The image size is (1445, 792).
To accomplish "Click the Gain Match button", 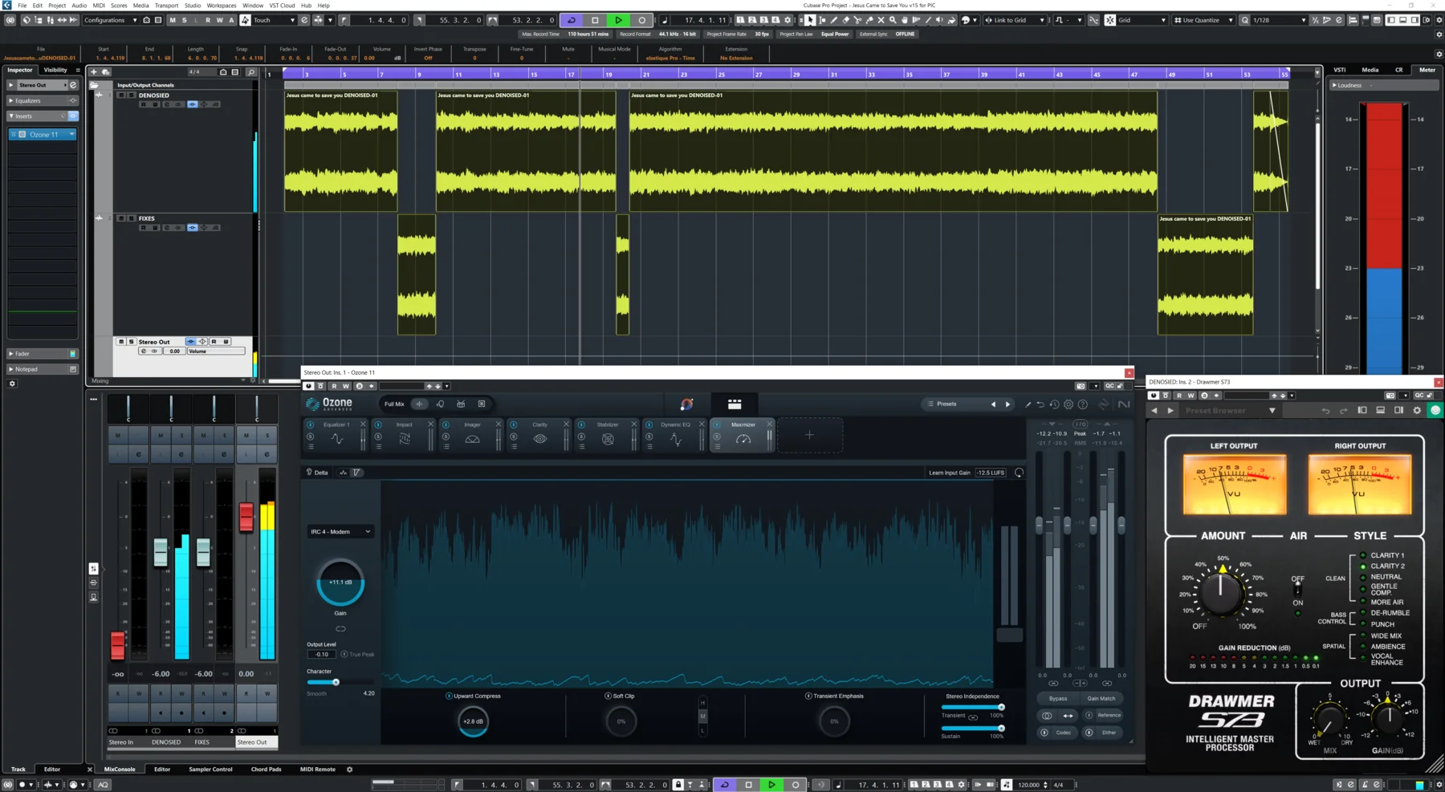I will coord(1101,698).
